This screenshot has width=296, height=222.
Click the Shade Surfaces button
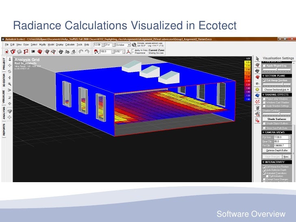click(x=276, y=119)
